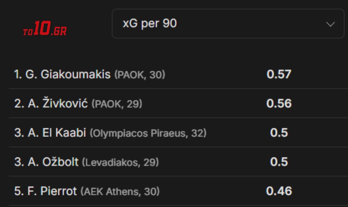The image size is (348, 207).
Task: Select Ožbolt's 0.5 xG value
Action: pos(279,162)
